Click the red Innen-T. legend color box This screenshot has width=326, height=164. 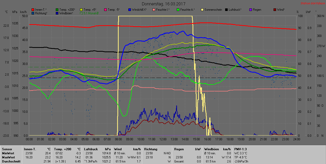tap(33, 10)
